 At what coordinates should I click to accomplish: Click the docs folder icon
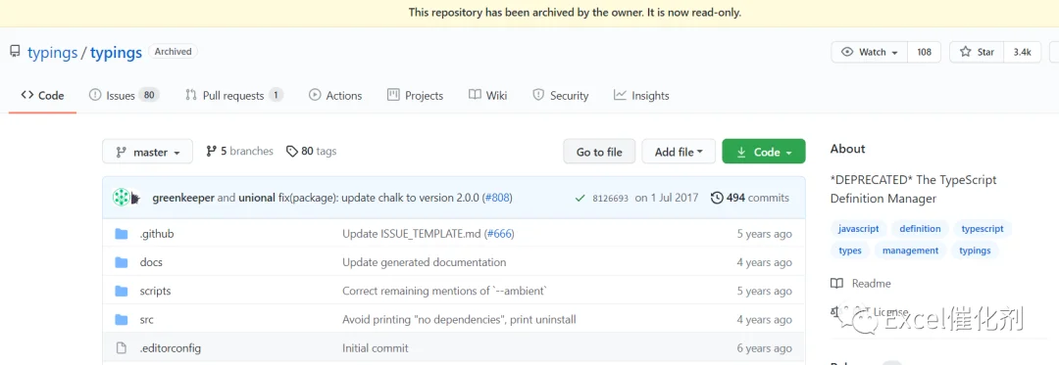(122, 262)
